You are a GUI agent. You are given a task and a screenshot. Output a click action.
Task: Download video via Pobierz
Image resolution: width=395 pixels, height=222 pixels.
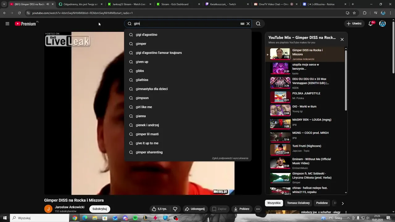[242, 209]
